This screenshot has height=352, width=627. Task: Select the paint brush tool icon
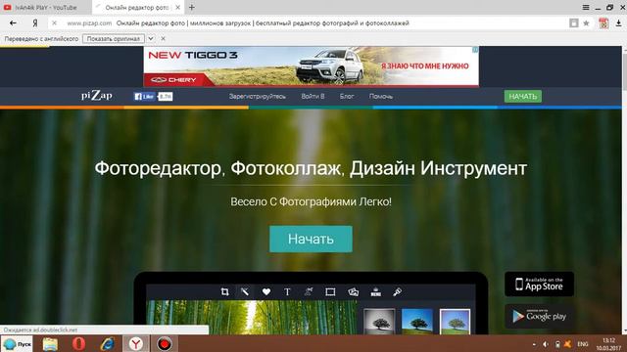(x=397, y=291)
